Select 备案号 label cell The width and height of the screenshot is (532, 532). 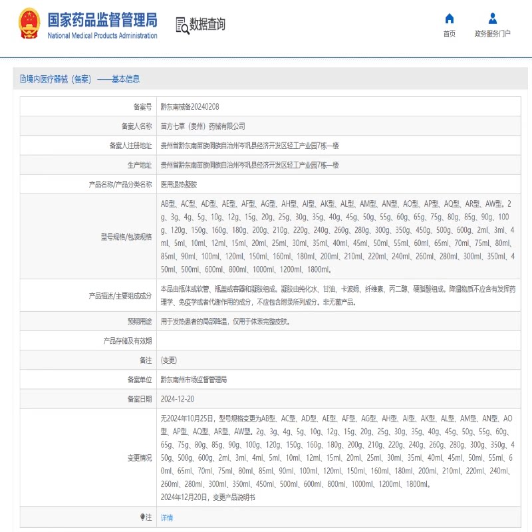pyautogui.click(x=142, y=107)
